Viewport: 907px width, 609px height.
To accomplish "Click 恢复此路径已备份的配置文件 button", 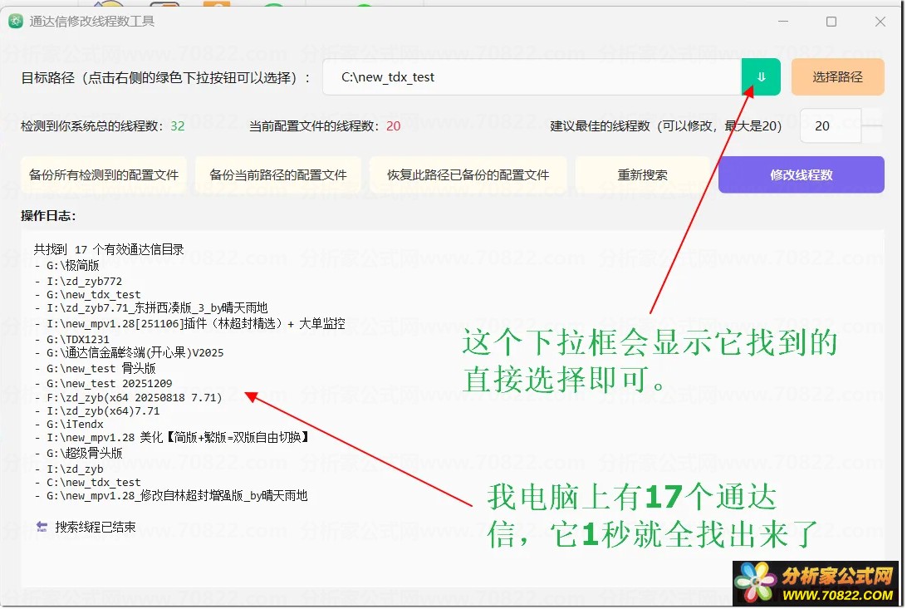I will (468, 174).
